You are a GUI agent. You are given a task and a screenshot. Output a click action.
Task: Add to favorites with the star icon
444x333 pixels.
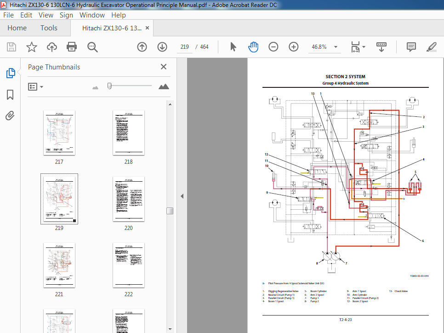pos(31,47)
